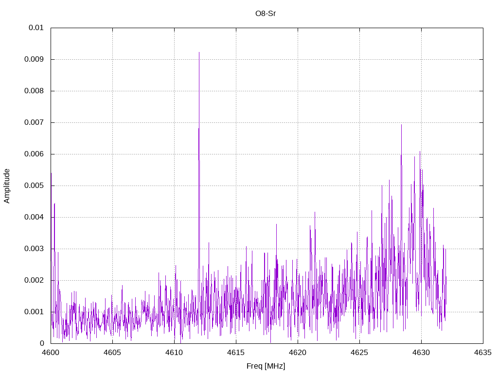Click the y-axis tick label 0.001
The image size is (498, 373).
tap(34, 312)
